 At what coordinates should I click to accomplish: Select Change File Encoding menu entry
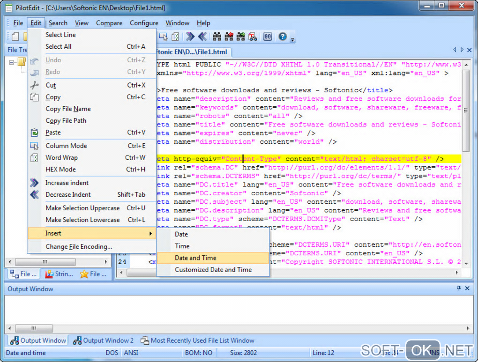click(x=79, y=246)
